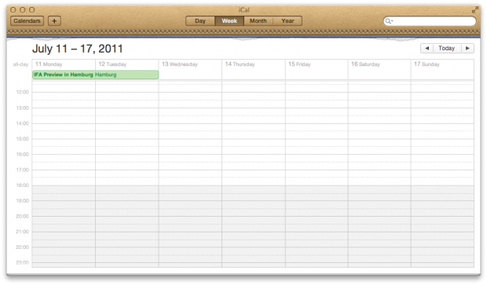Minimize the iCal window
Screen dimensions: 487x285
click(x=22, y=10)
